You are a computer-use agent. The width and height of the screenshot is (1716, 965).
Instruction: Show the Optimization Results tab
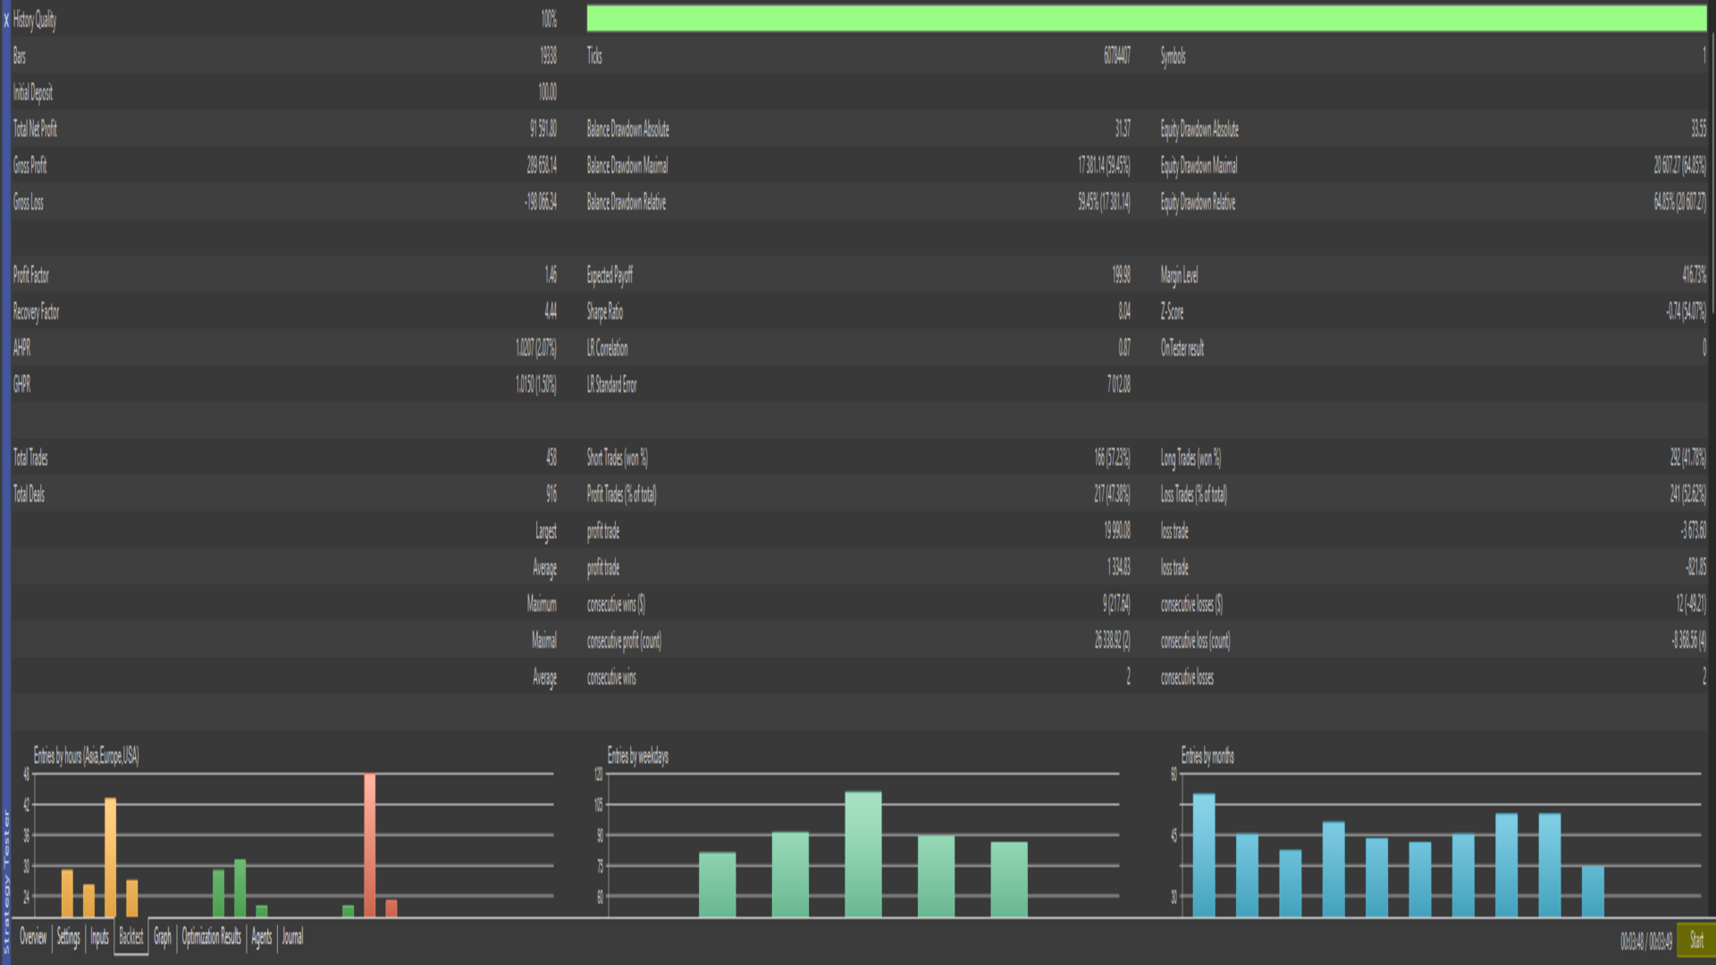[x=211, y=937]
